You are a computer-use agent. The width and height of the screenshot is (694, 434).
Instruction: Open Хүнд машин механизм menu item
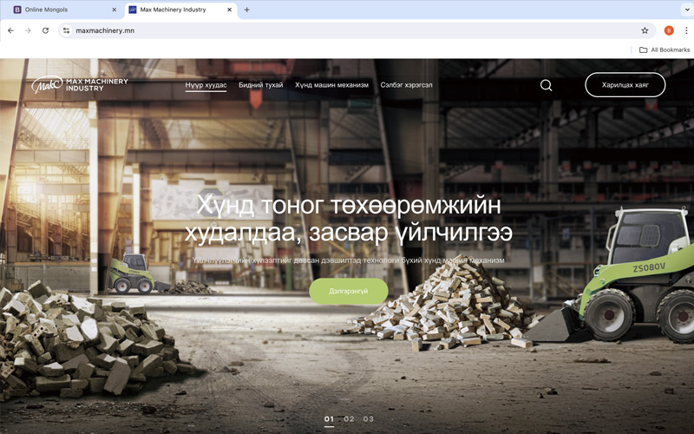[x=331, y=85]
